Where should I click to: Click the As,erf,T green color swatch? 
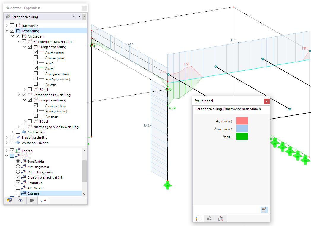click(242, 136)
